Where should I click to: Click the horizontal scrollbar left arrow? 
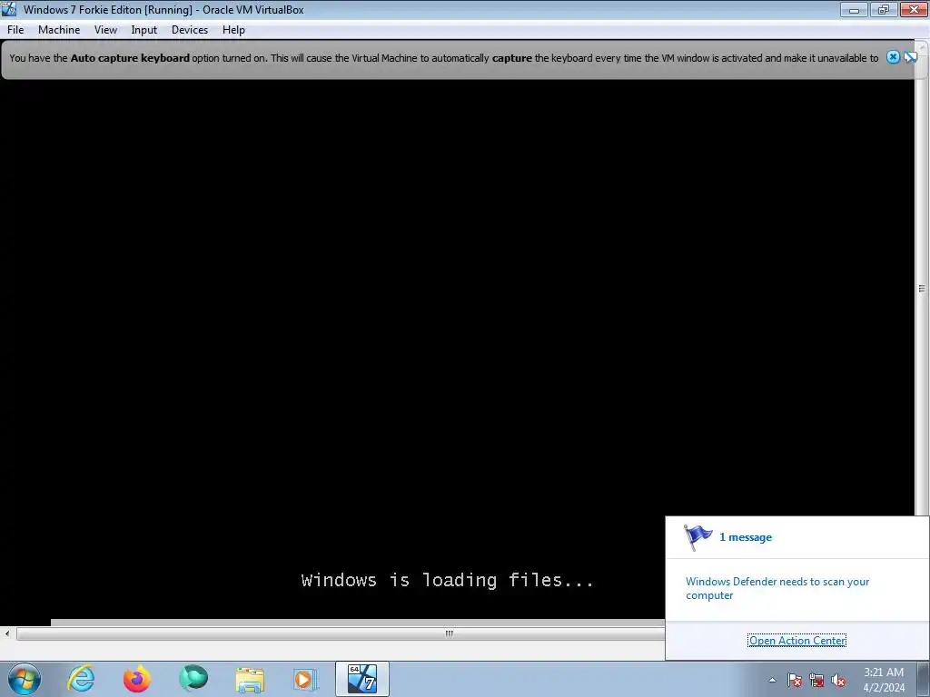7,633
